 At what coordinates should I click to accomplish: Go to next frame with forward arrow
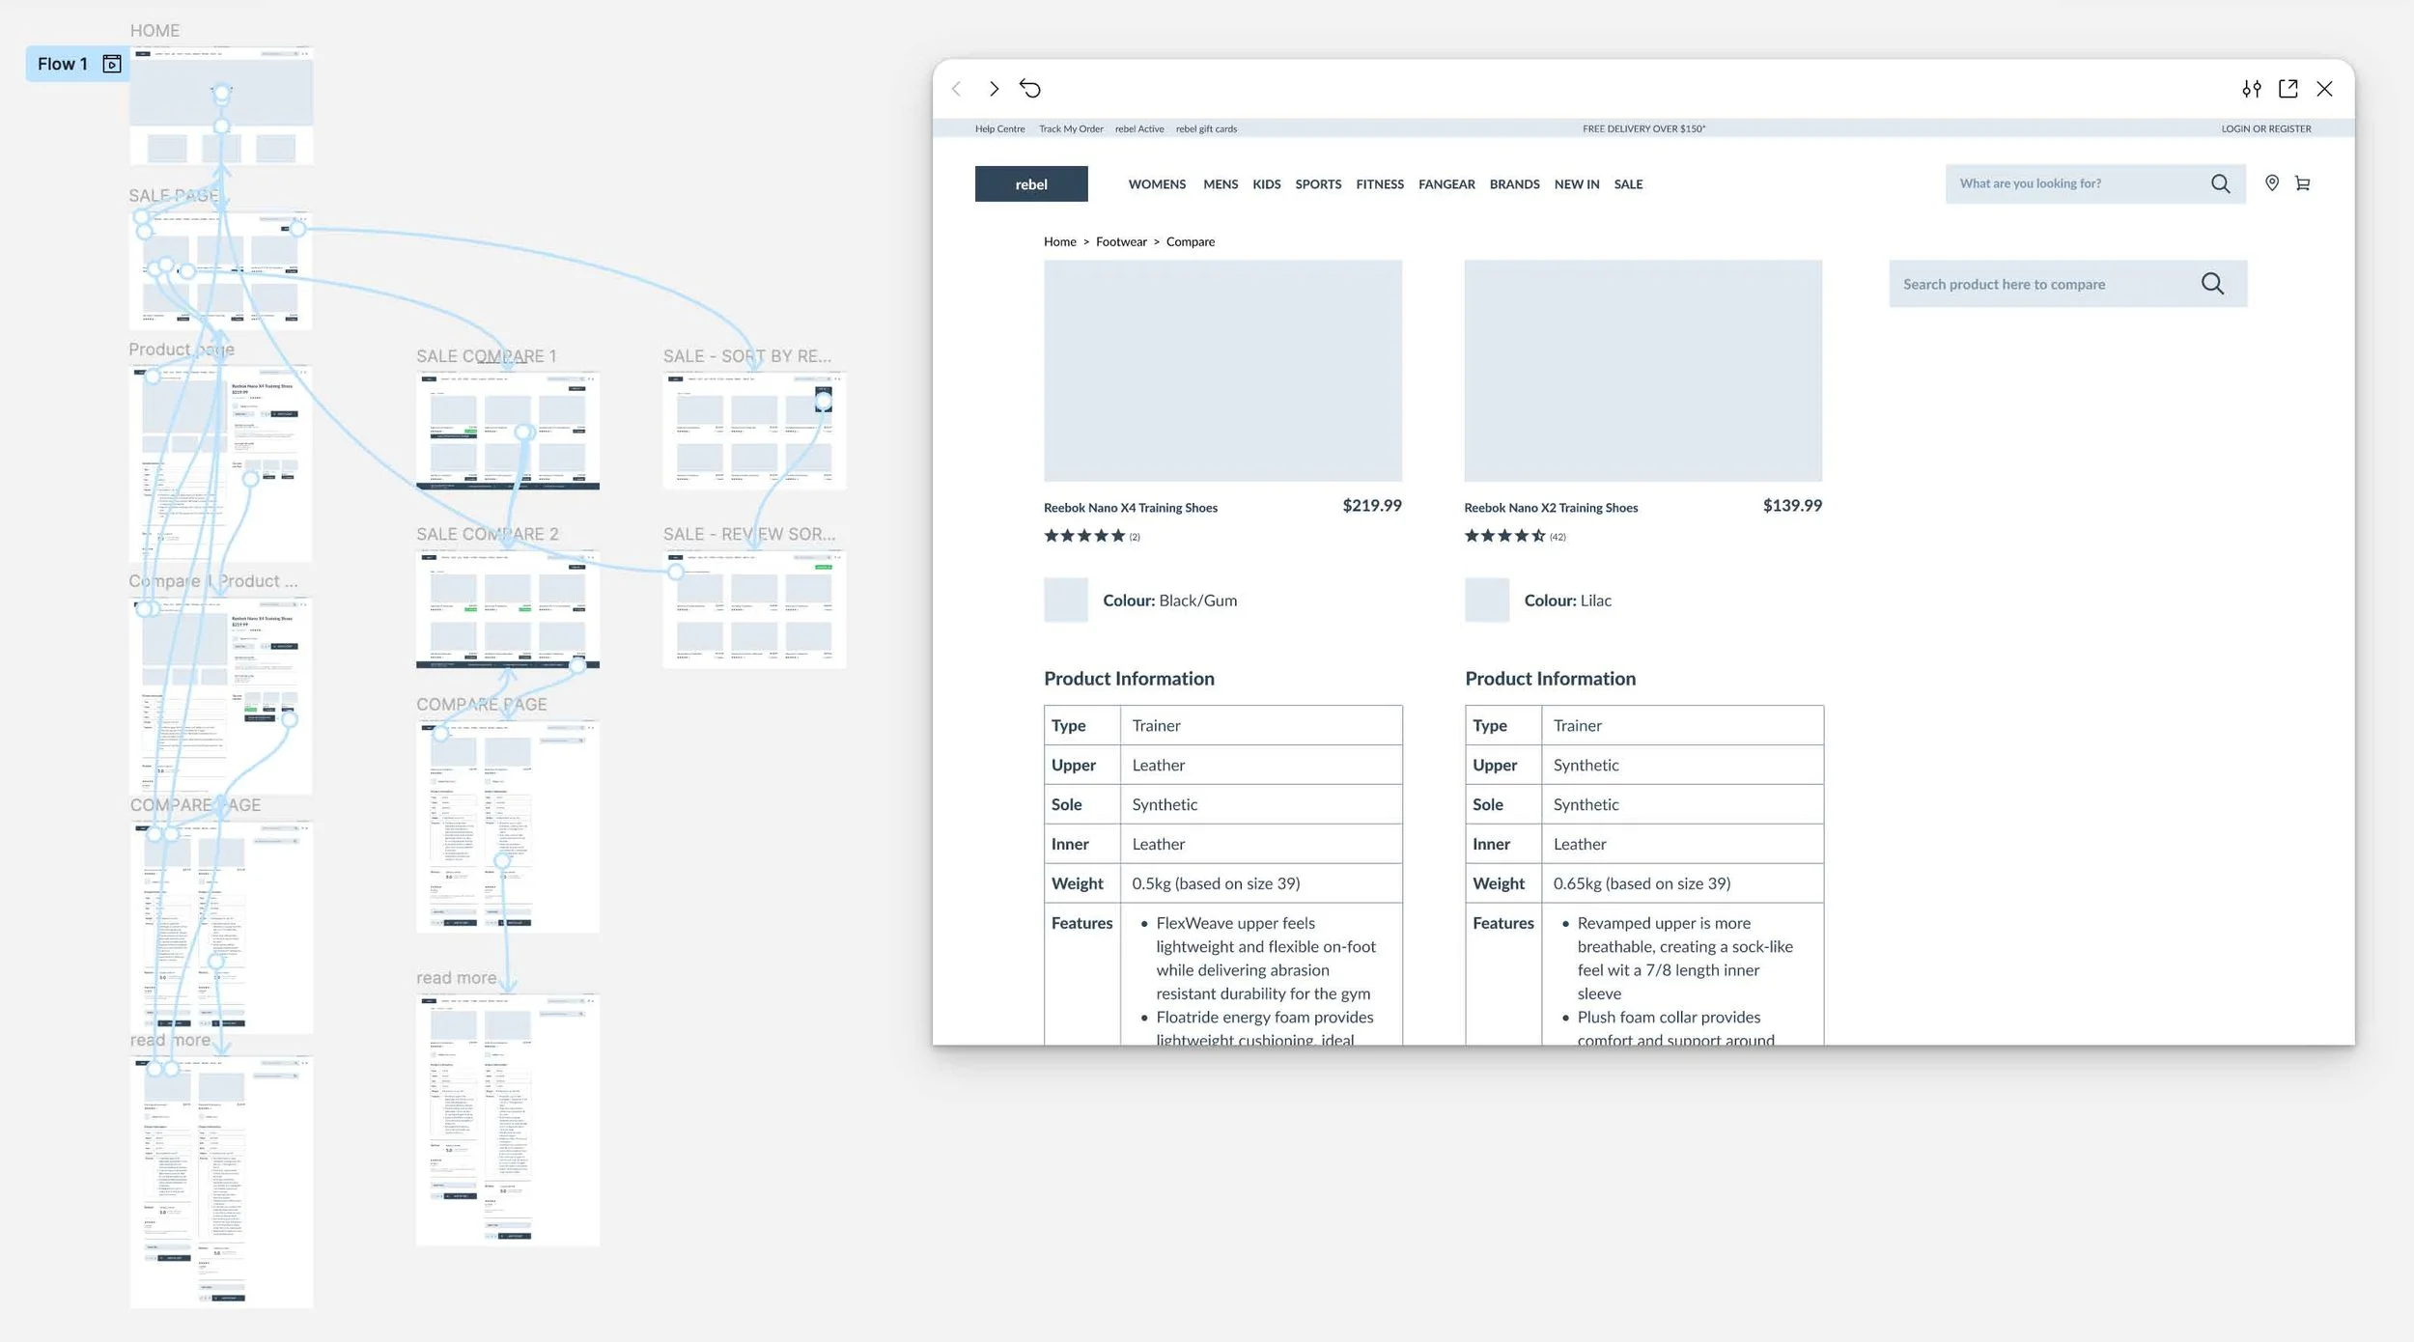[994, 89]
